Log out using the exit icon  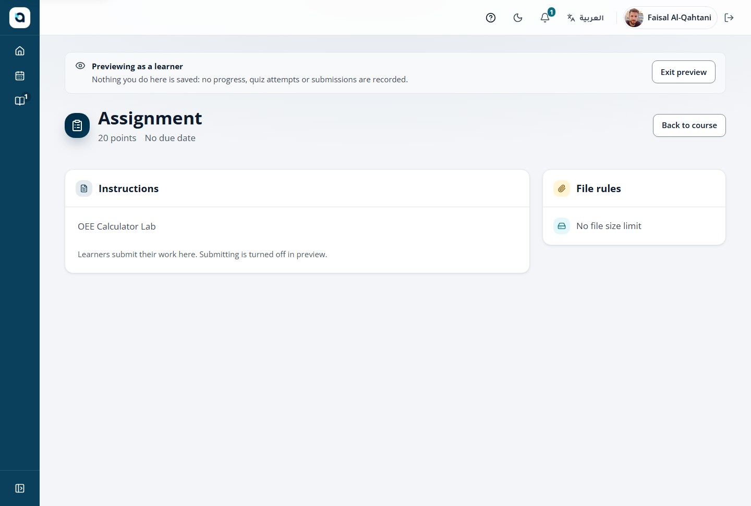(729, 18)
